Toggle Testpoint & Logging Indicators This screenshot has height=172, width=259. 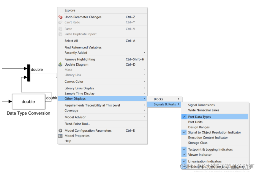[215, 149]
